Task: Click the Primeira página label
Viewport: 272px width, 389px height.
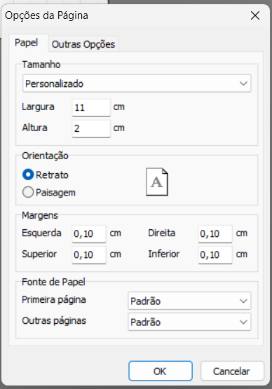Action: pyautogui.click(x=54, y=300)
